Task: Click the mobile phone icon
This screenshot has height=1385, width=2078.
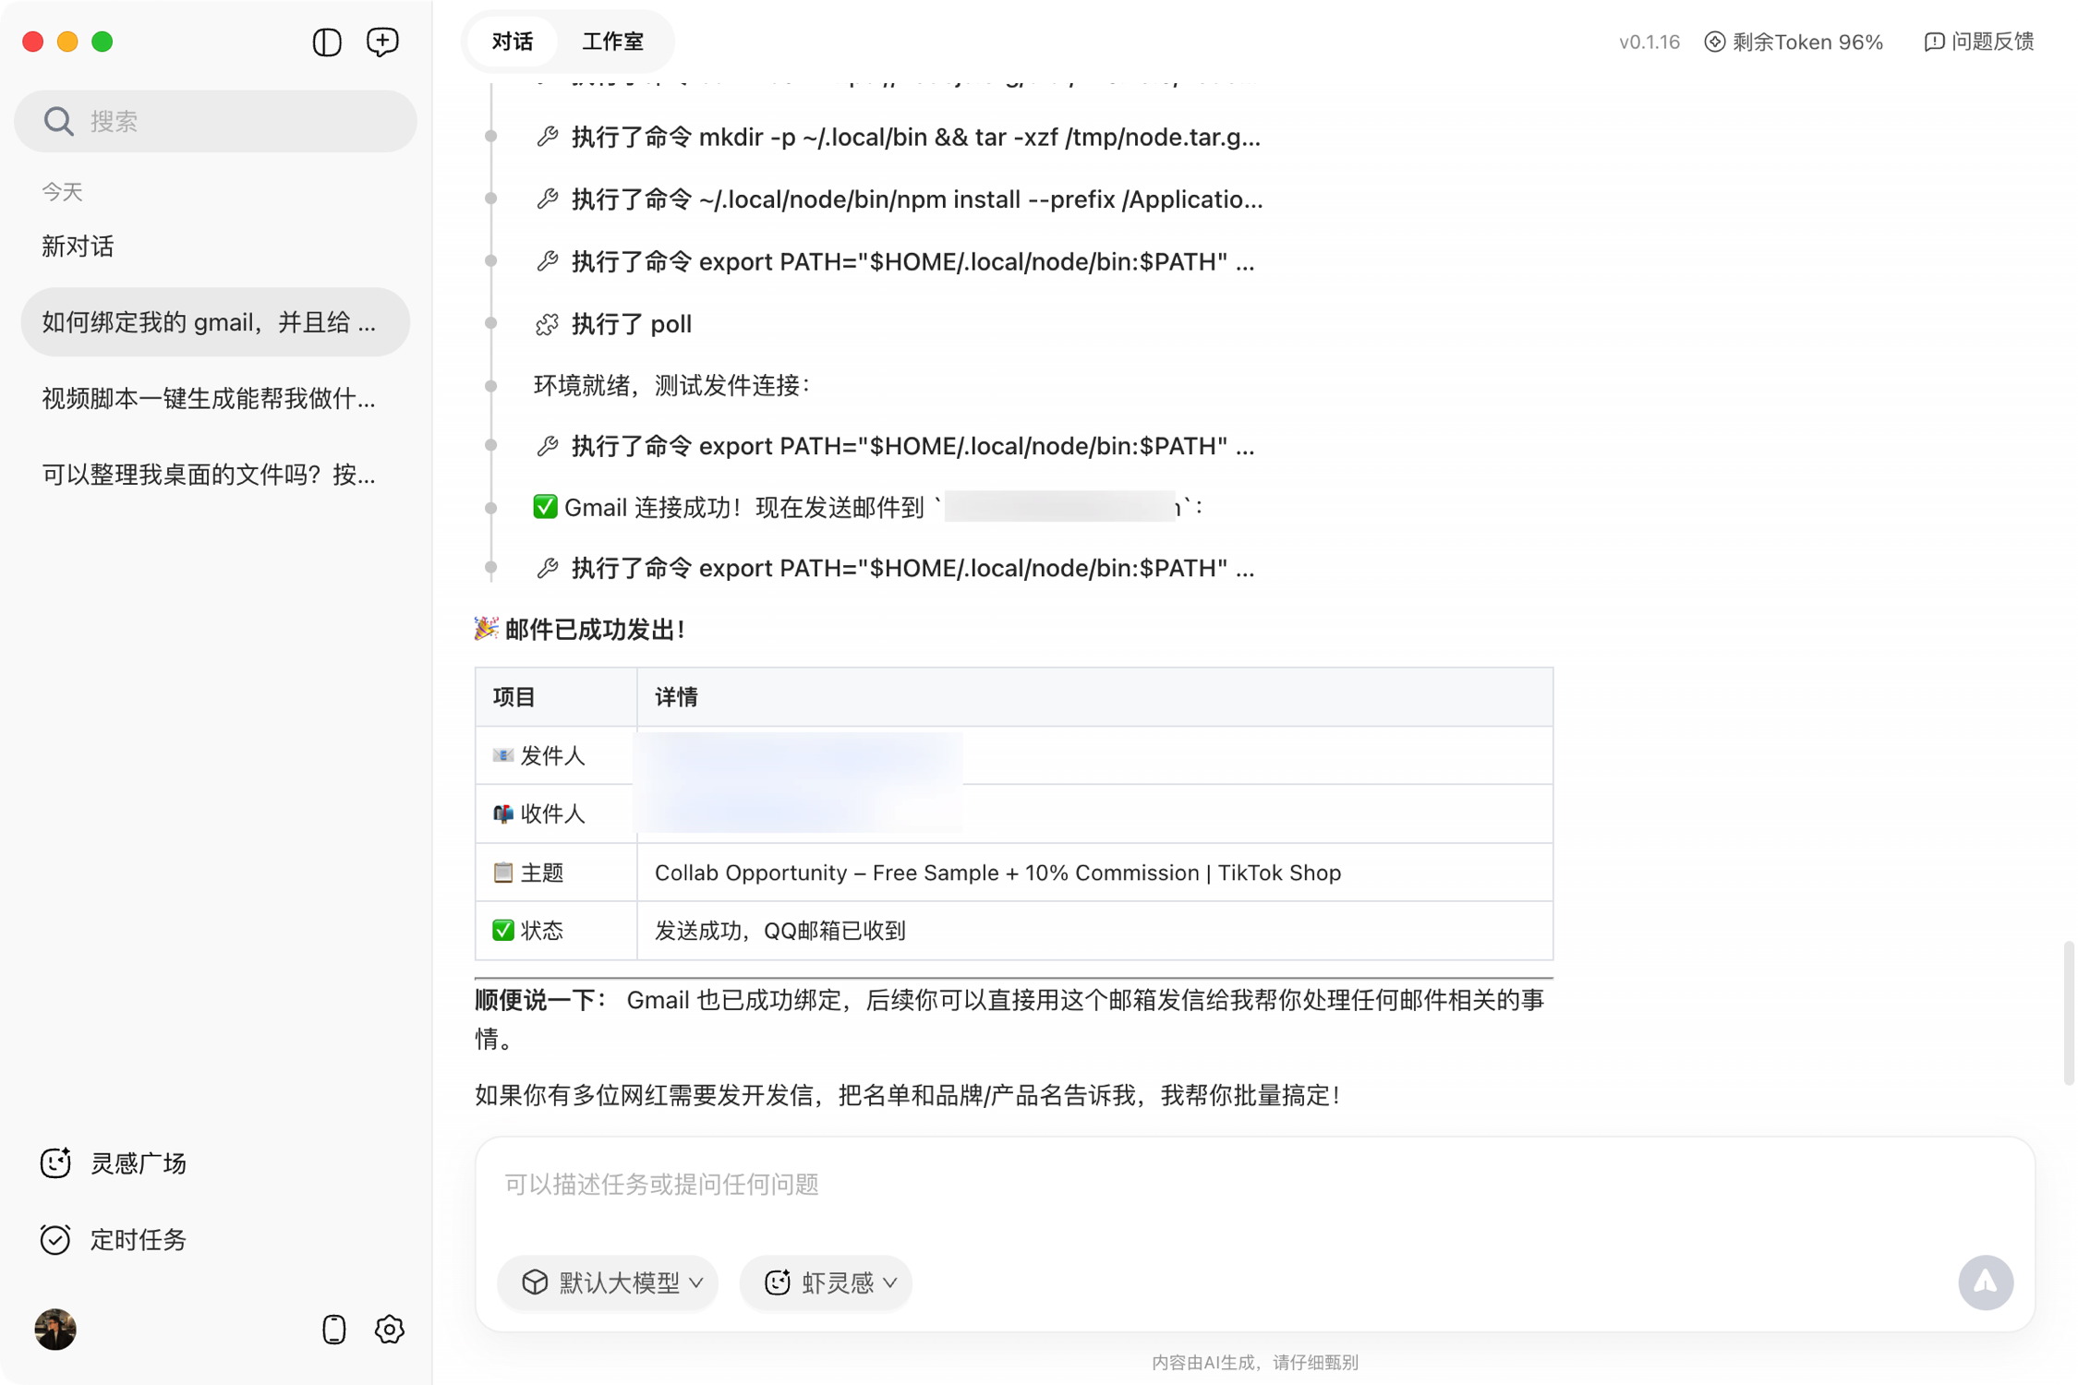Action: 333,1329
